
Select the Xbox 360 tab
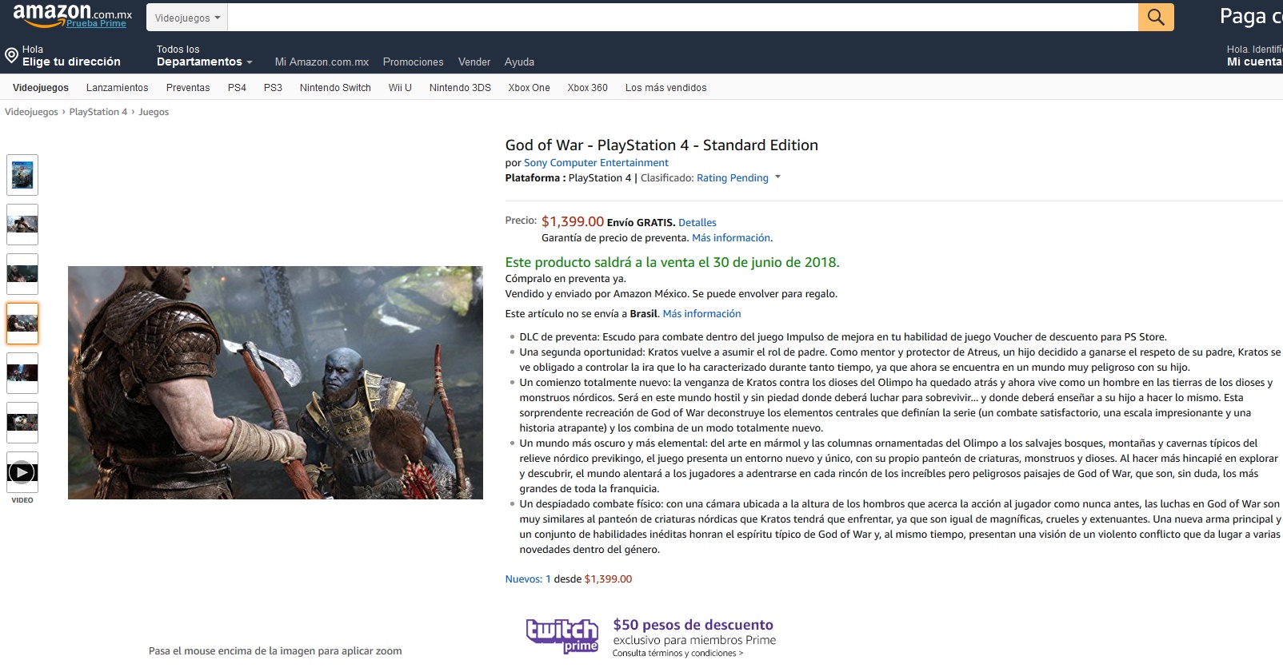587,88
